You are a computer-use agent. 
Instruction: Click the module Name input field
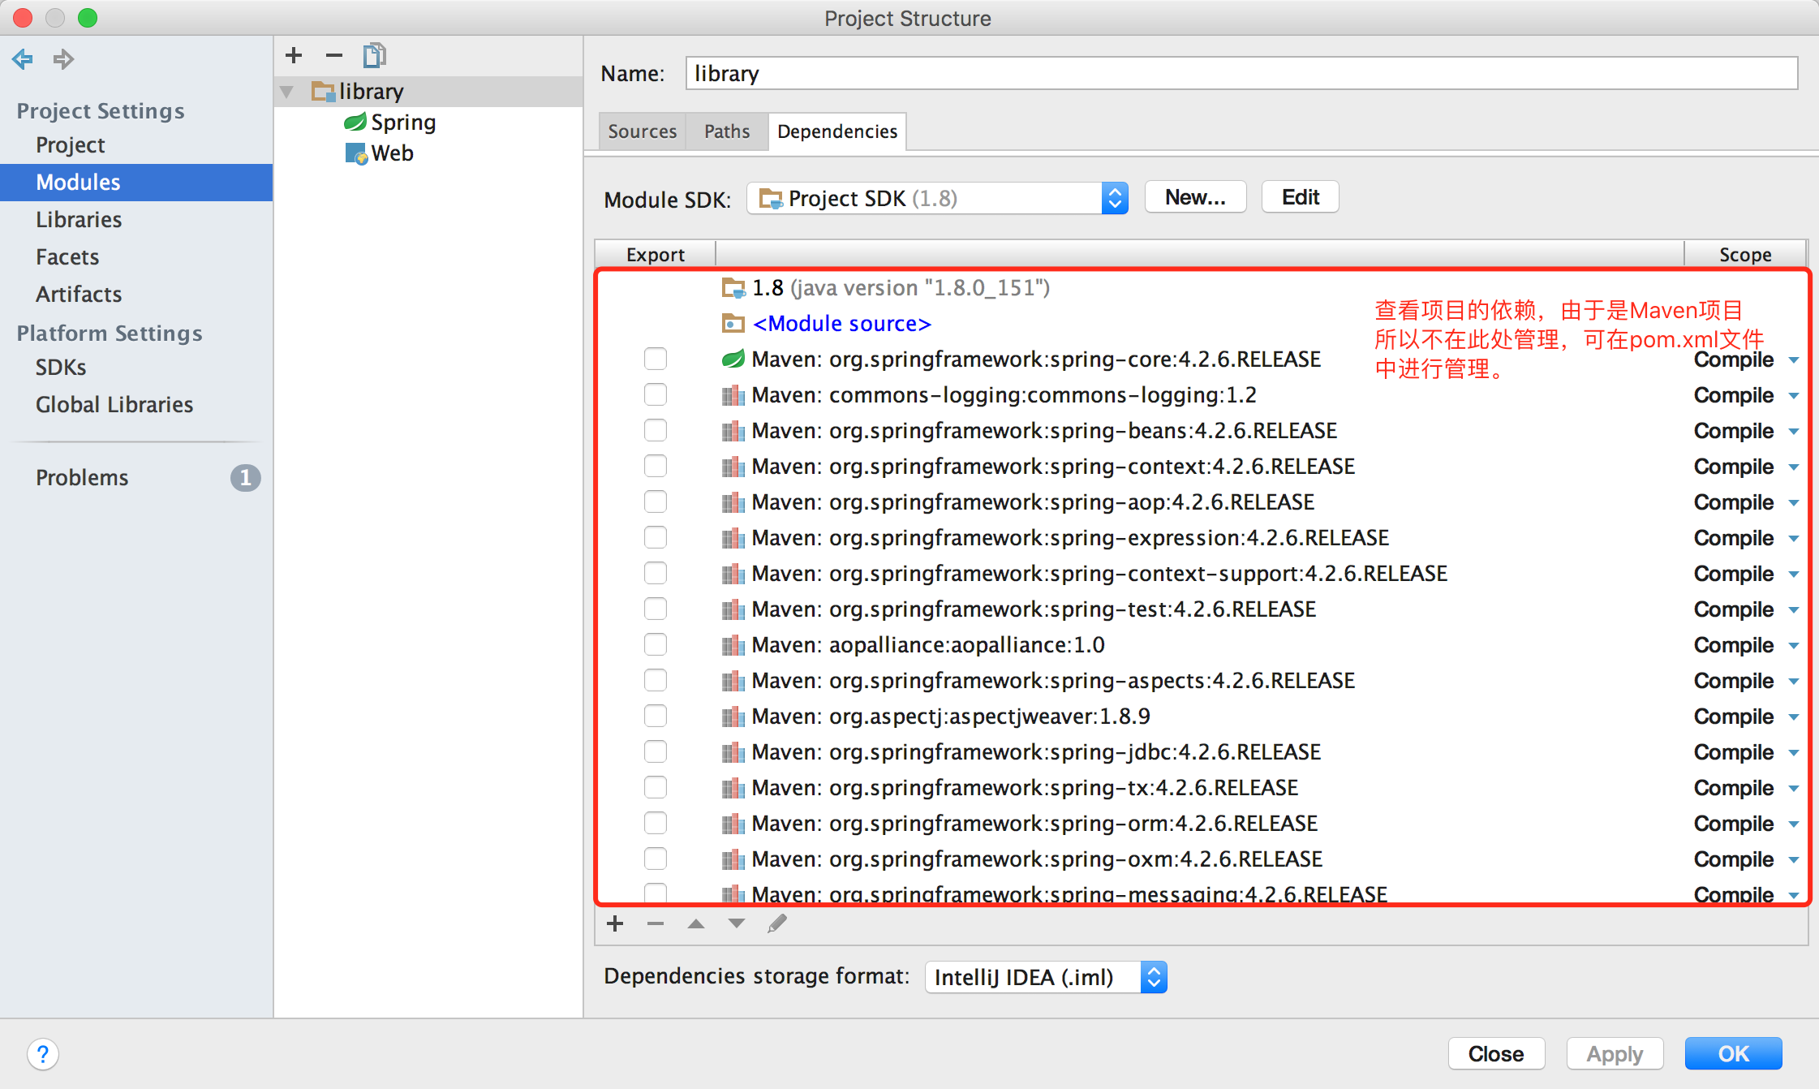pyautogui.click(x=1241, y=74)
